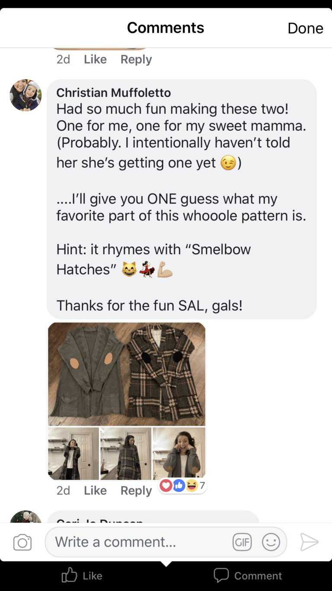Screen dimensions: 332x591
Task: Tap the camera icon to attach photo
Action: click(x=22, y=542)
